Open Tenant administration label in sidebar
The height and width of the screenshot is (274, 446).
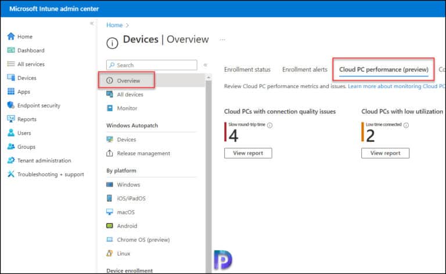coord(44,160)
